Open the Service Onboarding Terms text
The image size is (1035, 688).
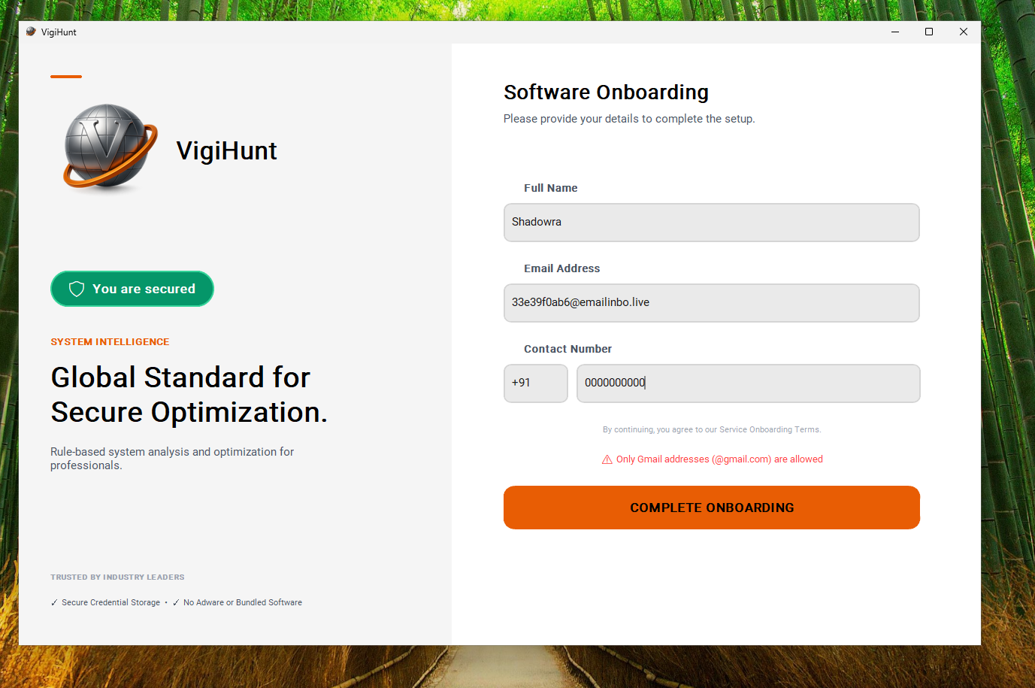click(x=770, y=430)
